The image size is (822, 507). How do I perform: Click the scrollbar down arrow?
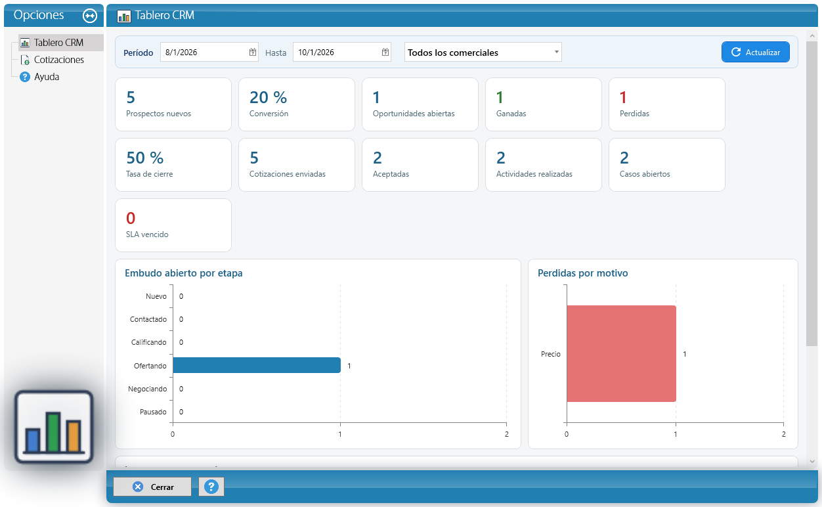[x=812, y=462]
